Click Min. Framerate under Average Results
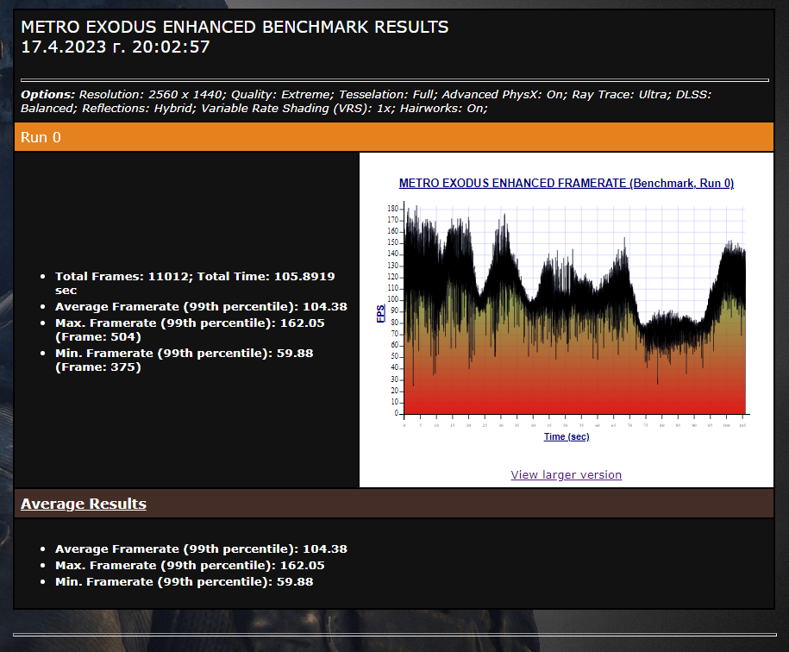The width and height of the screenshot is (789, 652). pos(184,581)
